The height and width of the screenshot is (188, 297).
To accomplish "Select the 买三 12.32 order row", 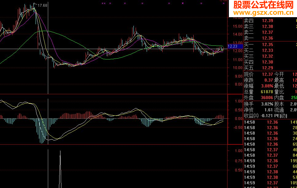I will coord(270,56).
